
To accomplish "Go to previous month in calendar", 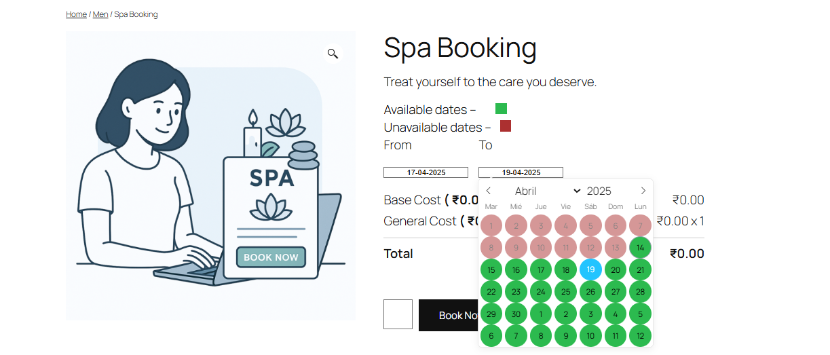I will point(489,191).
